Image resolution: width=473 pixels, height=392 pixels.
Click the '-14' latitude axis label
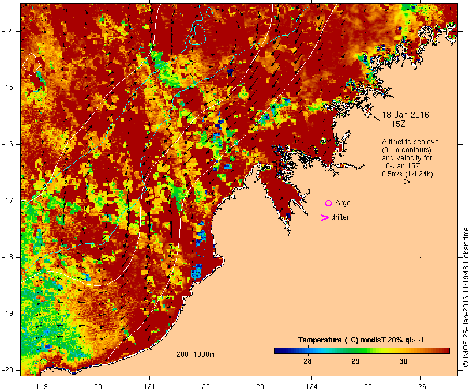tap(7, 31)
